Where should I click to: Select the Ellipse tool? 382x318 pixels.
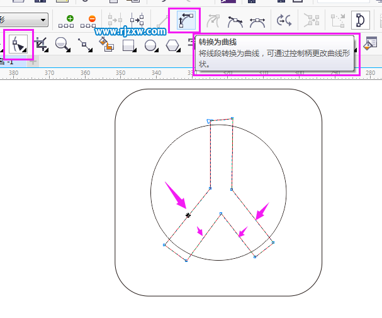[151, 45]
